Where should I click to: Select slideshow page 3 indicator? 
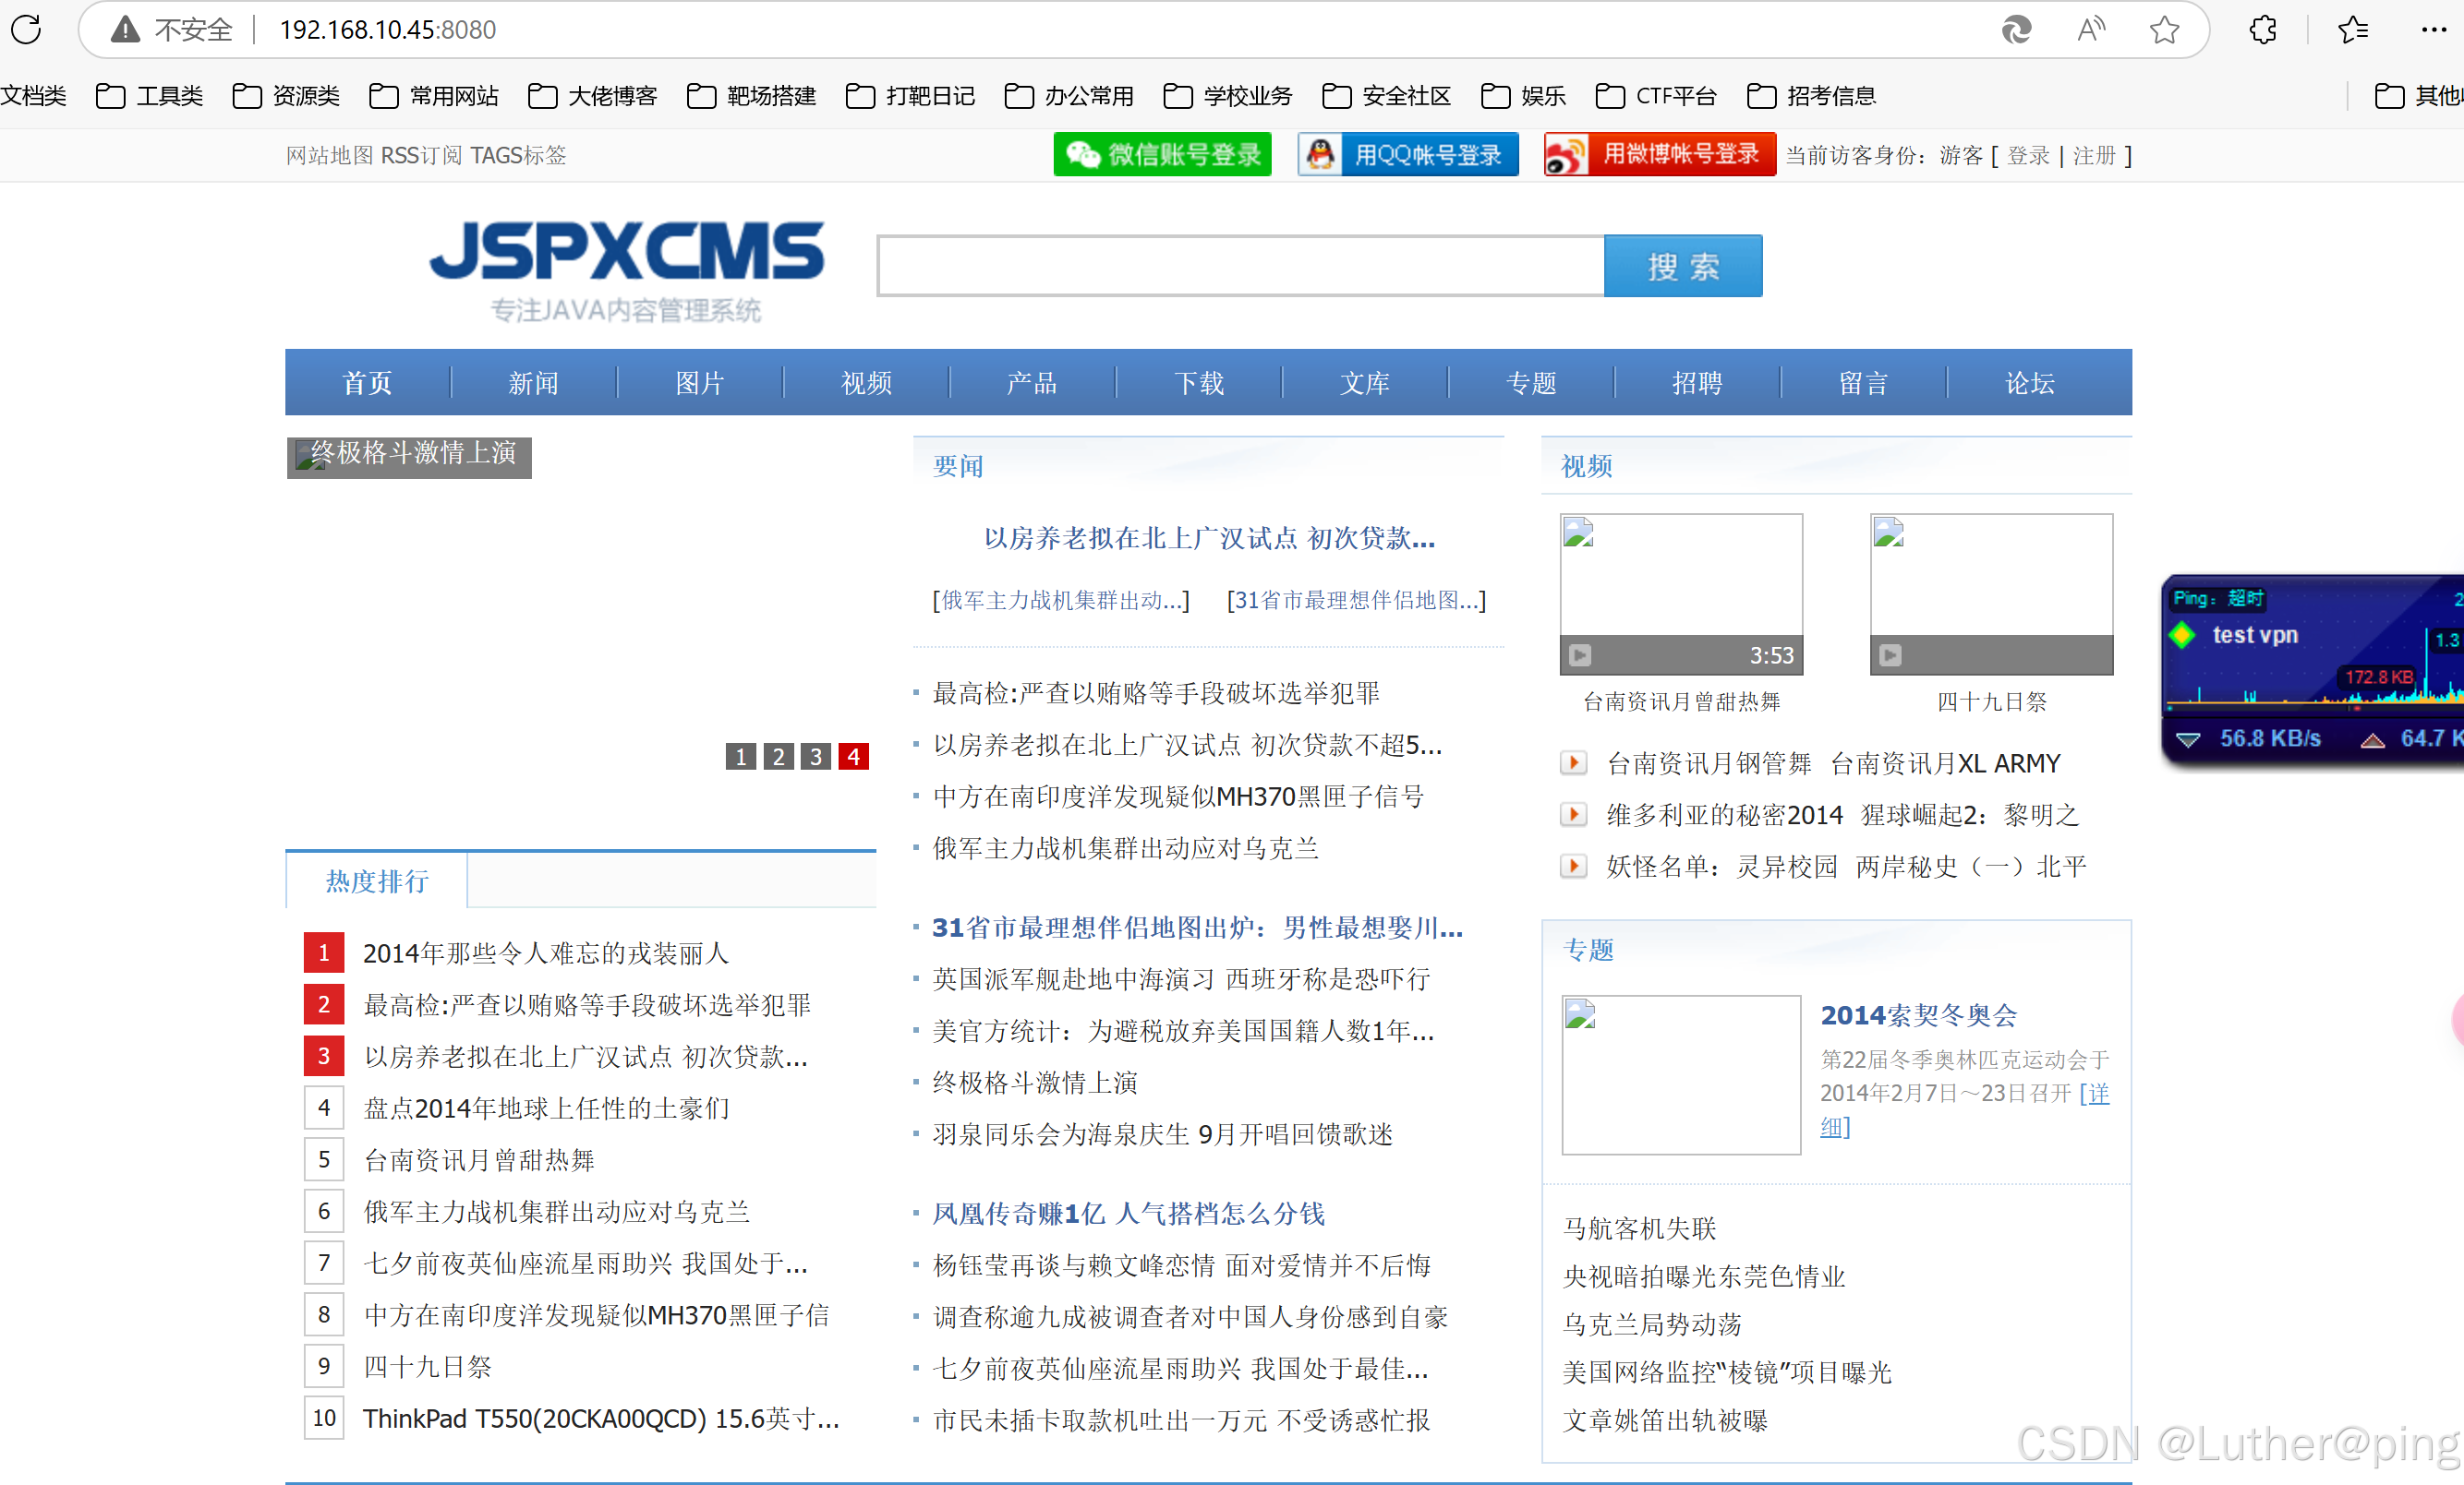coord(816,757)
